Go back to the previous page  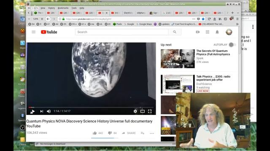click(48, 19)
